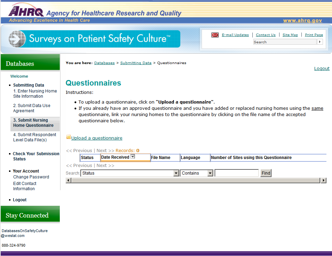Click the red envelope E-mail Updates icon

pos(215,35)
